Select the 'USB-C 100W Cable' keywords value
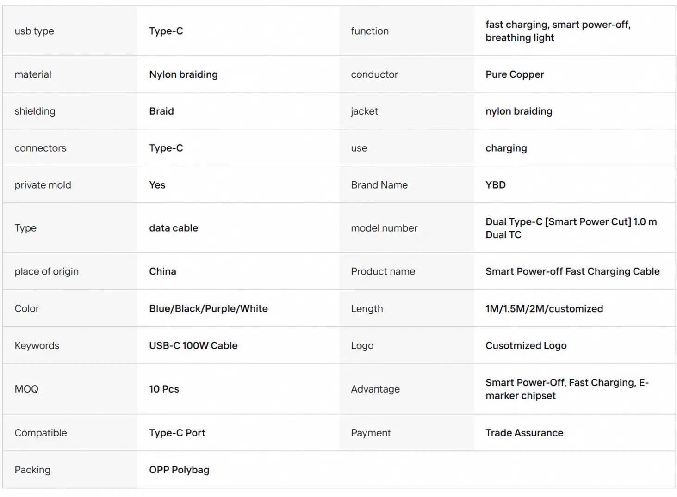The width and height of the screenshot is (677, 497). pyautogui.click(x=193, y=346)
